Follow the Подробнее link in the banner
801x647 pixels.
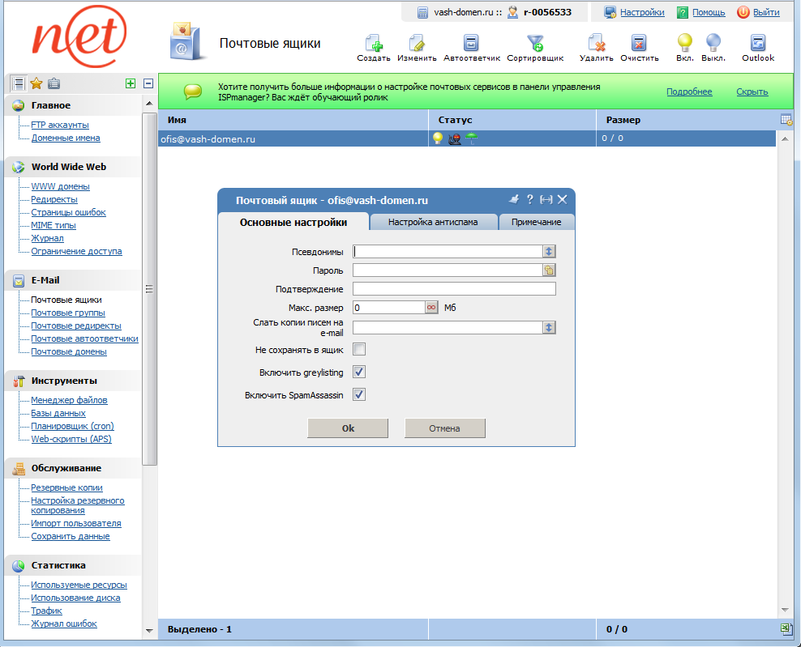688,92
